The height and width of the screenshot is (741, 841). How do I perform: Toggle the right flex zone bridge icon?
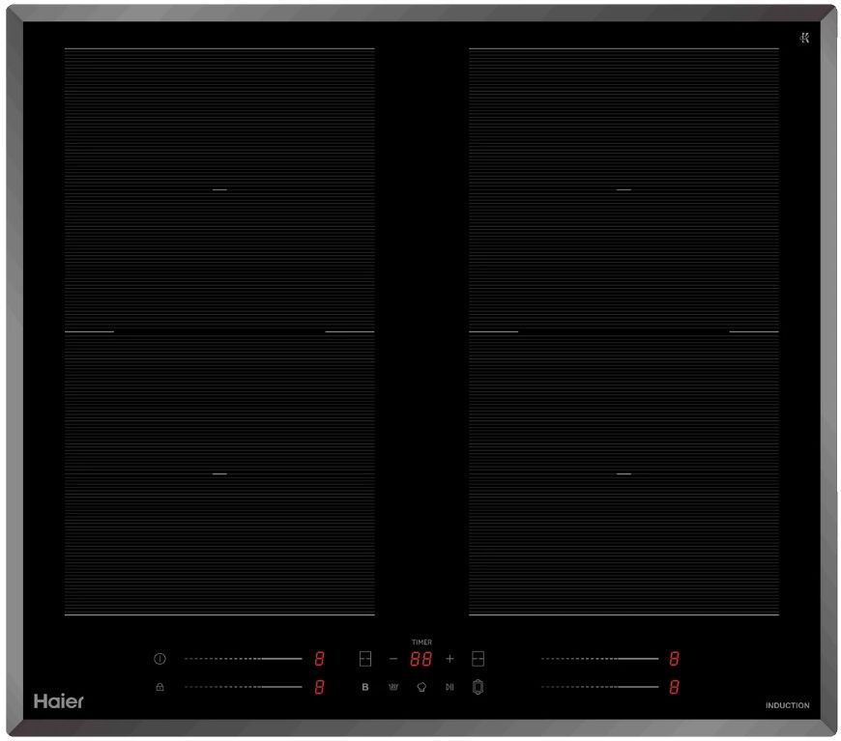(478, 659)
